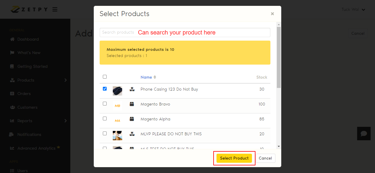The height and width of the screenshot is (173, 375).
Task: Open the Tuck Wai user dropdown
Action: tap(353, 9)
